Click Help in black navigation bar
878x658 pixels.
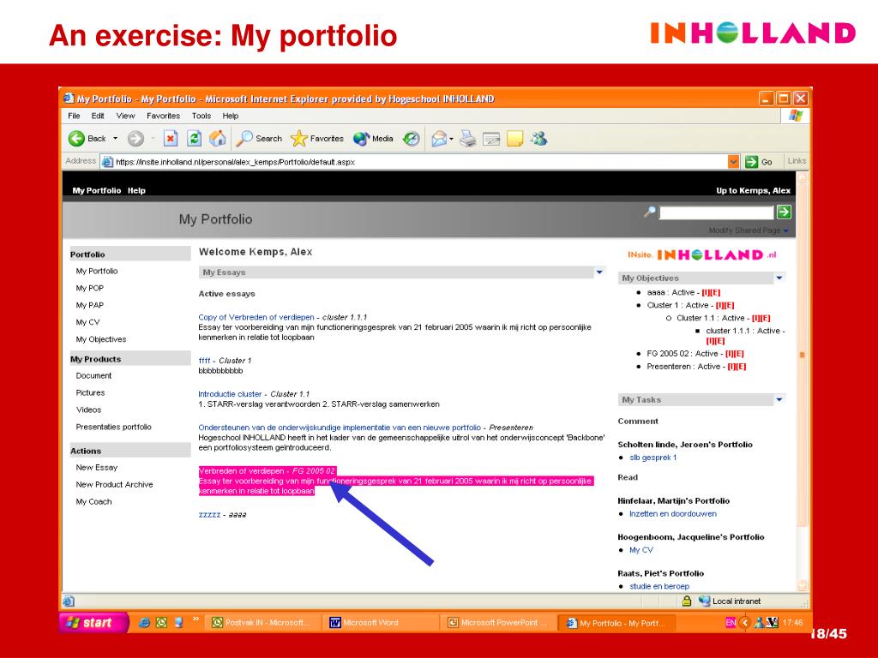pyautogui.click(x=136, y=191)
